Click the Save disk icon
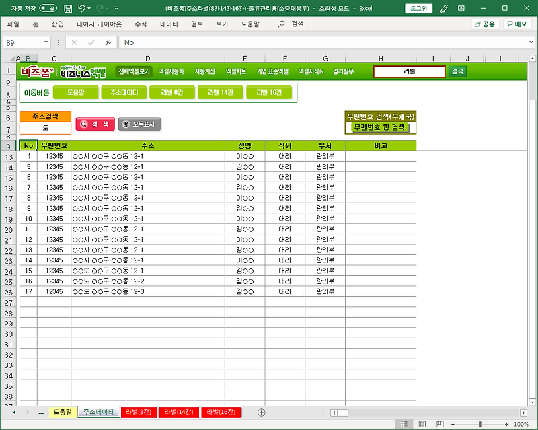Screen dimensions: 538x430 tap(68, 8)
